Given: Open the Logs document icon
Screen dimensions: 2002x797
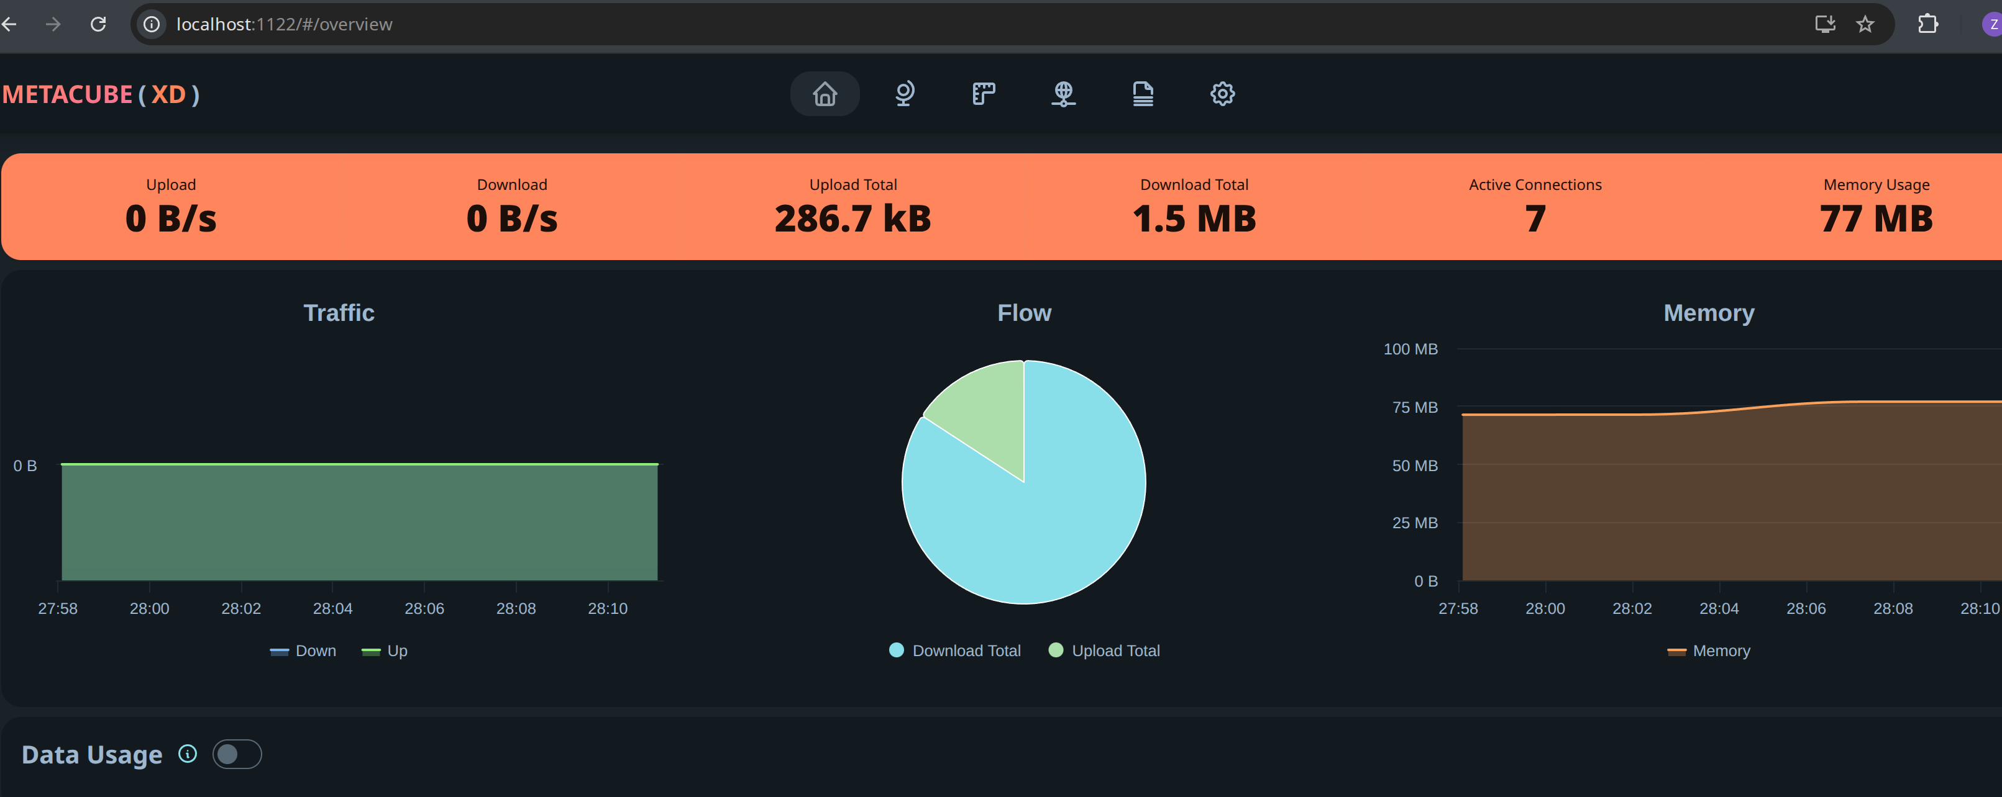Looking at the screenshot, I should click(x=1143, y=94).
